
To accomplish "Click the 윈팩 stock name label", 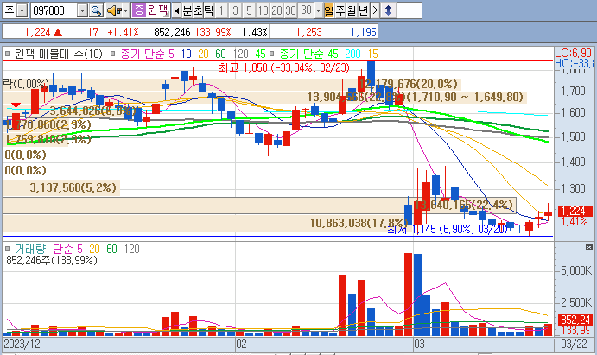I will (158, 10).
